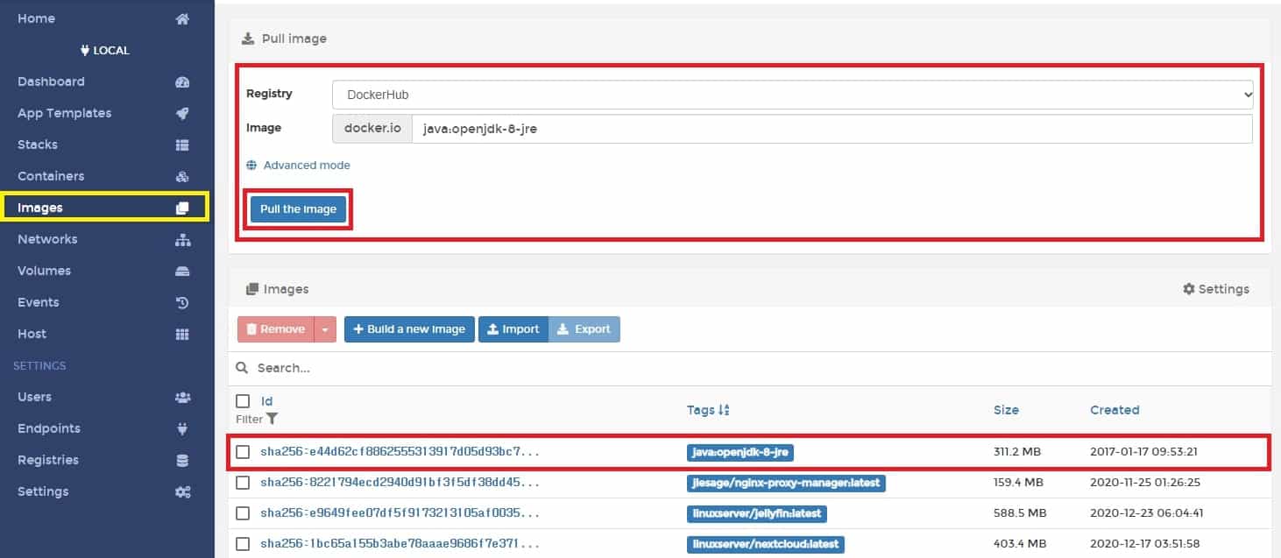
Task: Expand the Remove button dropdown arrow
Action: 325,329
